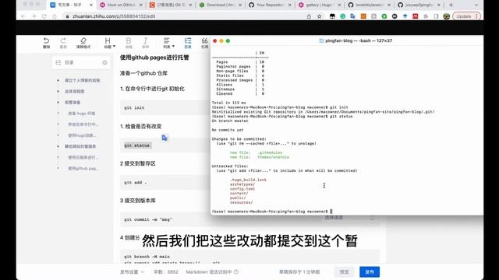Close the 写文章 - 知乎 tab
This screenshot has width=499, height=280.
[x=91, y=5]
